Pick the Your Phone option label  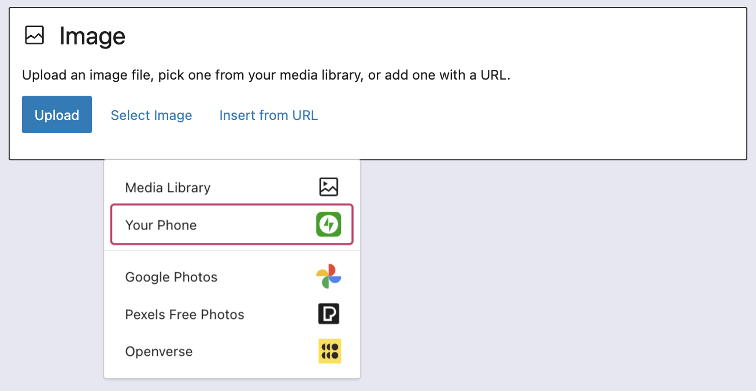click(161, 225)
